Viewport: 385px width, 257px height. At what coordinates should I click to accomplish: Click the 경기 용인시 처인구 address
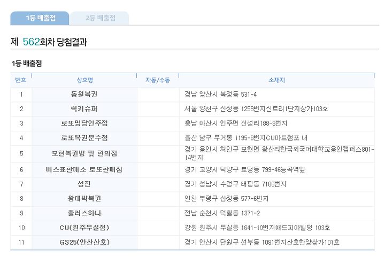click(280, 153)
